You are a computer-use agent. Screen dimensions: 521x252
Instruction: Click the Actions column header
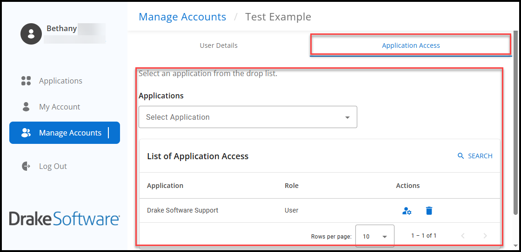click(407, 185)
